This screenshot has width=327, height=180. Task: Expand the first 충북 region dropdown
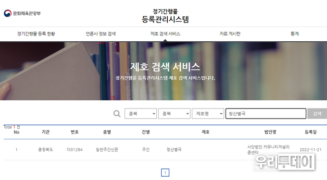(140, 114)
